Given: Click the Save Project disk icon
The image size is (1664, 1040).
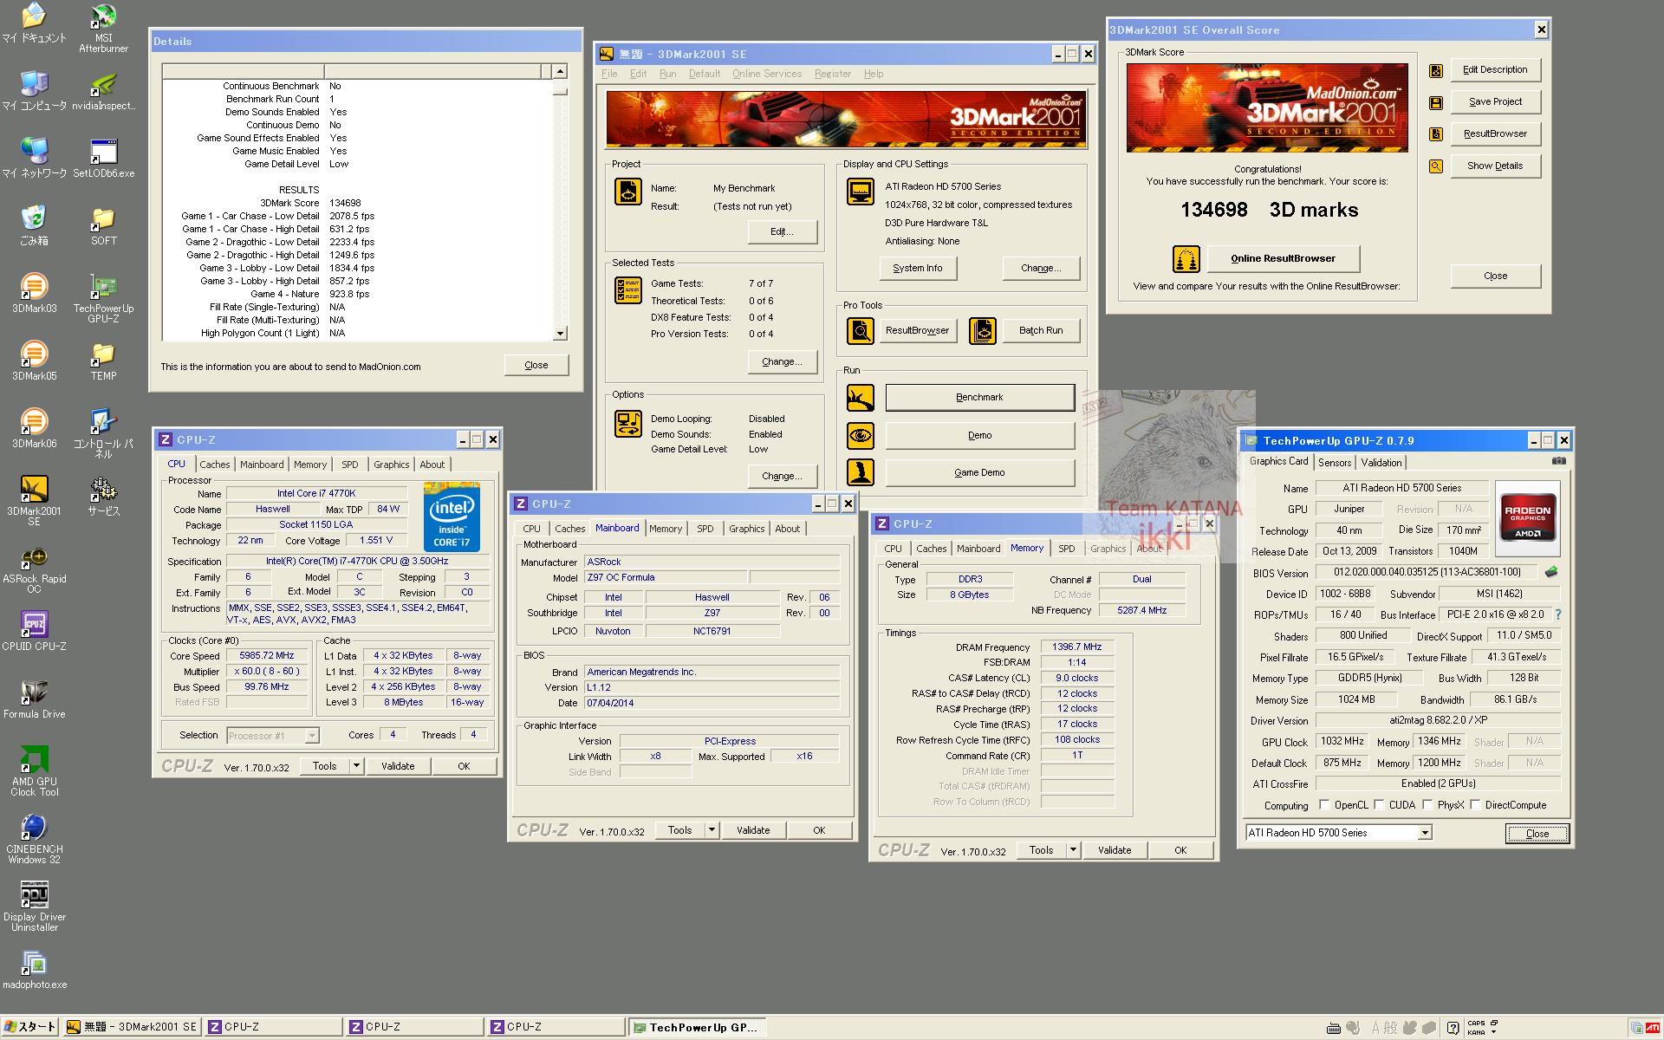Looking at the screenshot, I should 1436,103.
